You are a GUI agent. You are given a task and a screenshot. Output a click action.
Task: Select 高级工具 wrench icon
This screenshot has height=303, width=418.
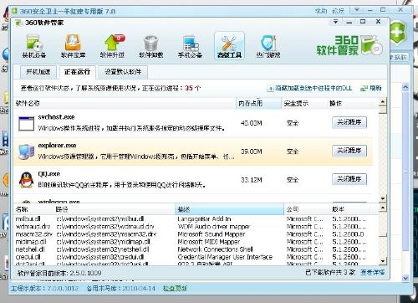(x=229, y=45)
